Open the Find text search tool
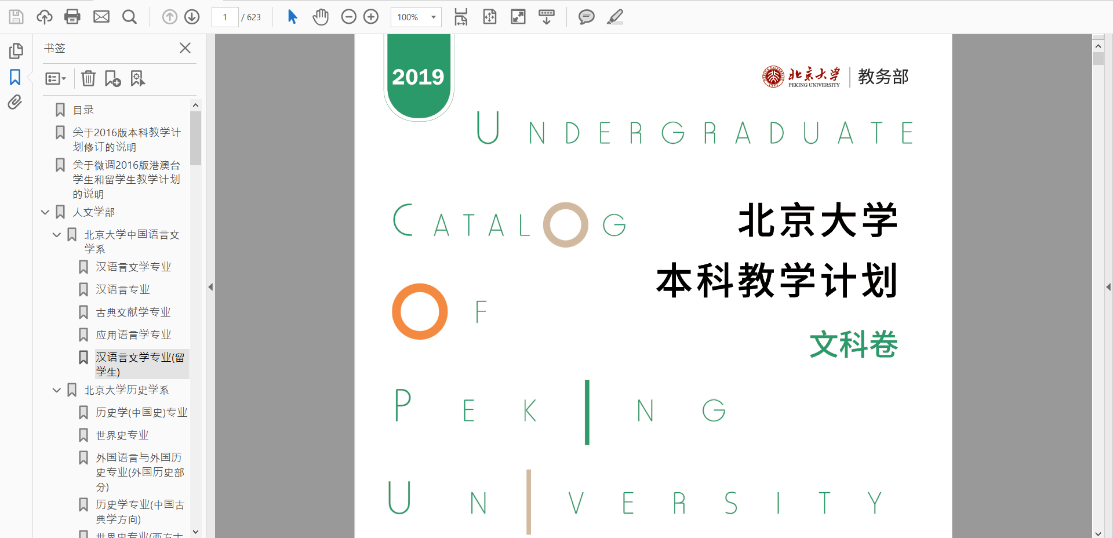The image size is (1113, 538). pyautogui.click(x=130, y=17)
